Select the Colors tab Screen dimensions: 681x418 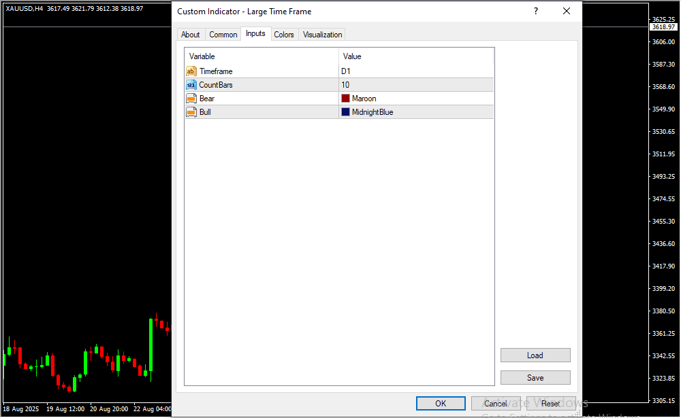[284, 35]
